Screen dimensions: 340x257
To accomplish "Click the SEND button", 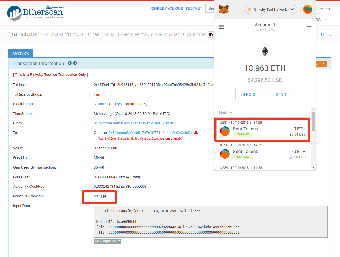I will (x=281, y=94).
